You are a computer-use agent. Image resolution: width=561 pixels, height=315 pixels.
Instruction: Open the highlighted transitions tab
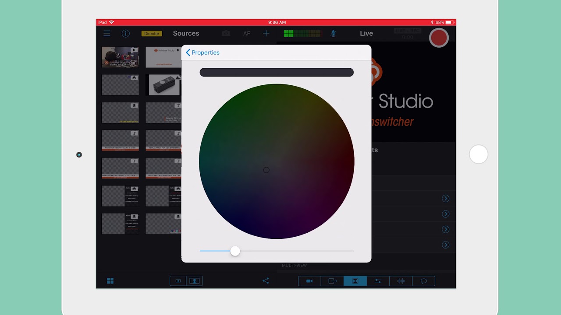tap(355, 281)
